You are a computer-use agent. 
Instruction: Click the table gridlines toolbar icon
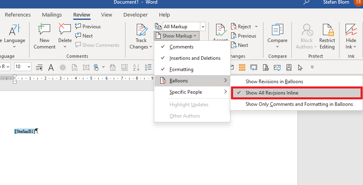[x=125, y=67]
